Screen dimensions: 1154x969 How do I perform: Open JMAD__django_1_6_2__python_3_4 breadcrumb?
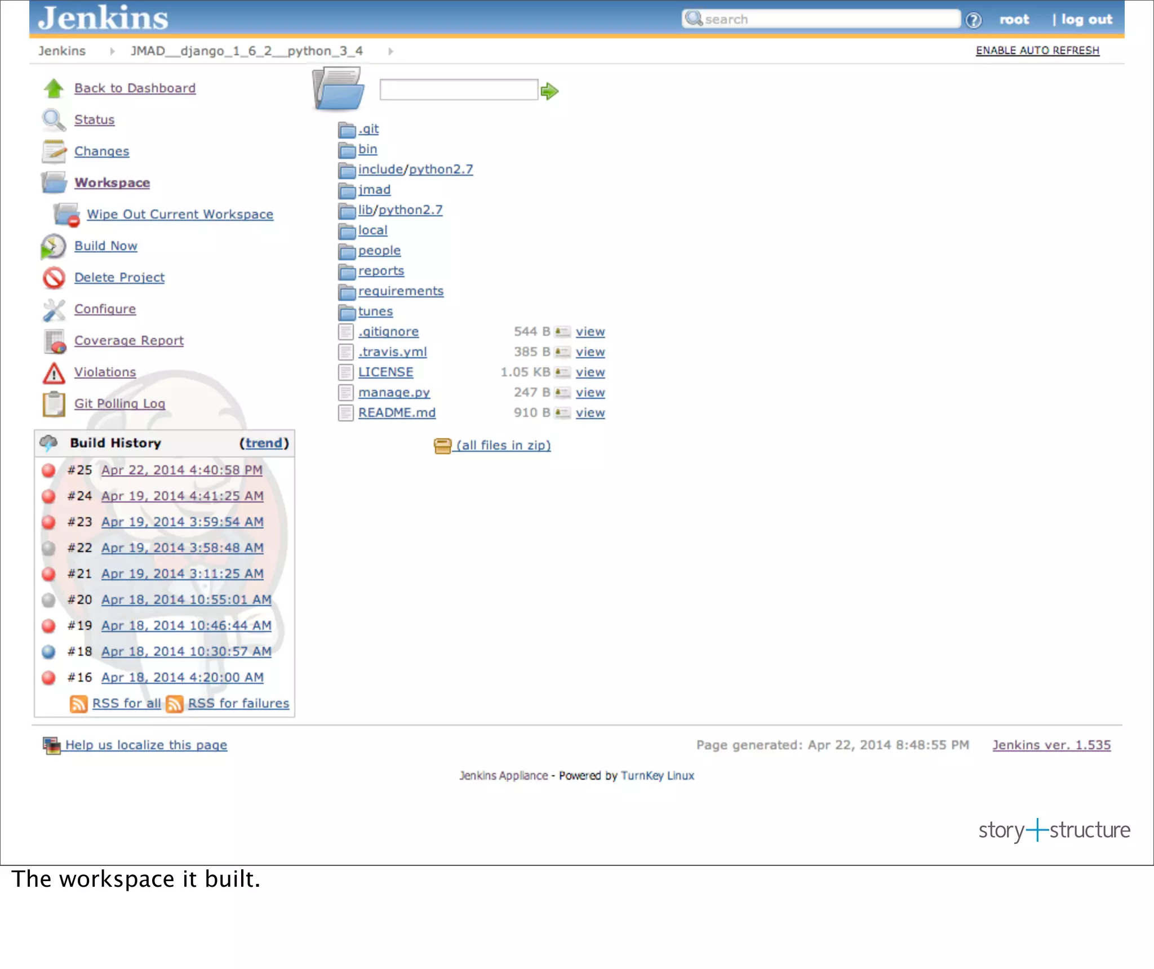(x=247, y=51)
